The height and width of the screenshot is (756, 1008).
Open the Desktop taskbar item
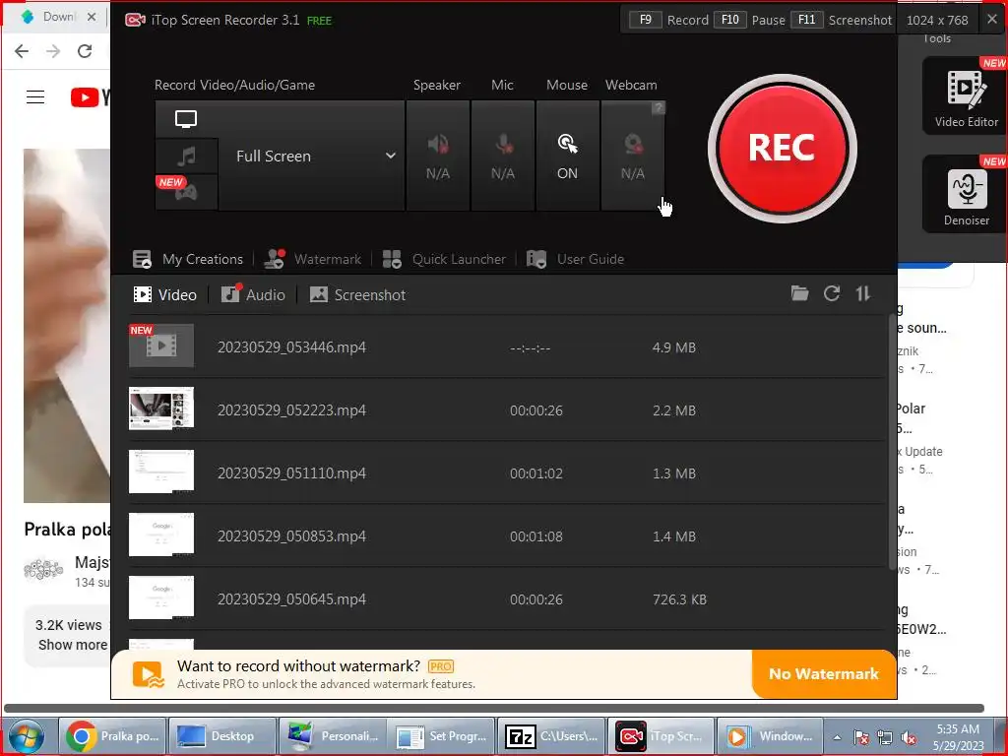(x=221, y=736)
